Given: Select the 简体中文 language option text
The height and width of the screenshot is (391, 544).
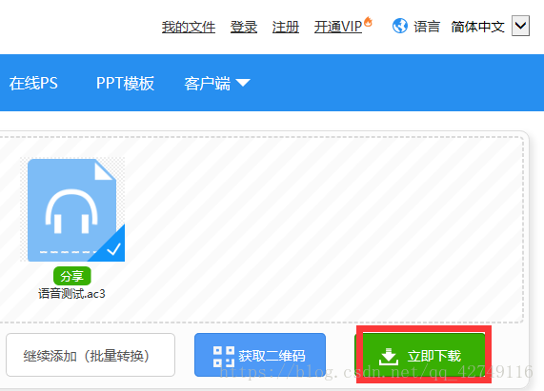Looking at the screenshot, I should click(x=477, y=27).
